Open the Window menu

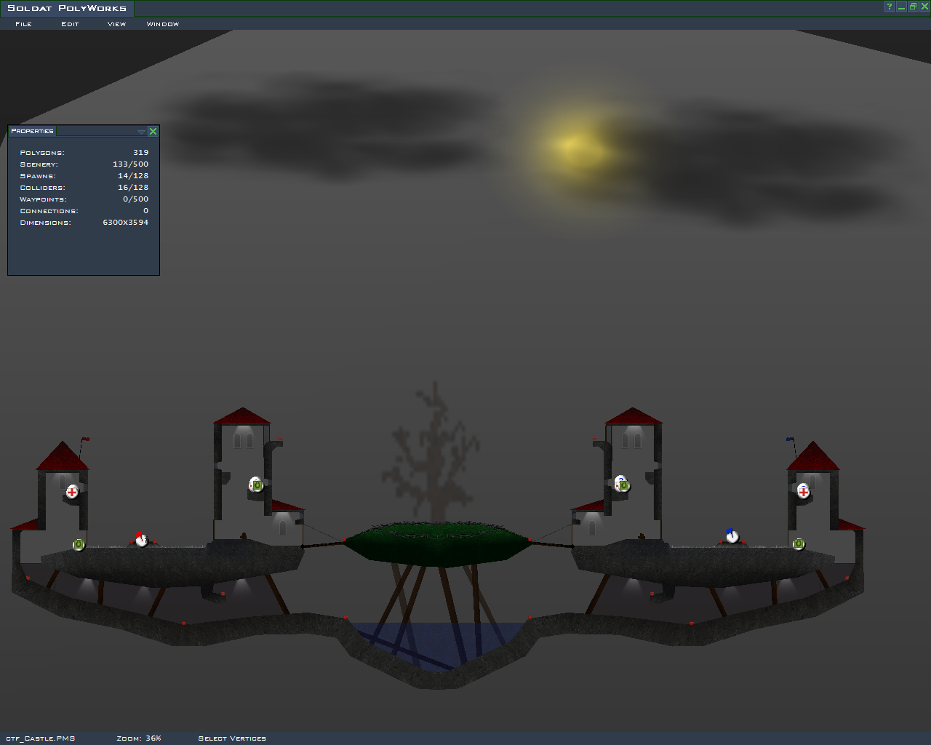point(163,24)
